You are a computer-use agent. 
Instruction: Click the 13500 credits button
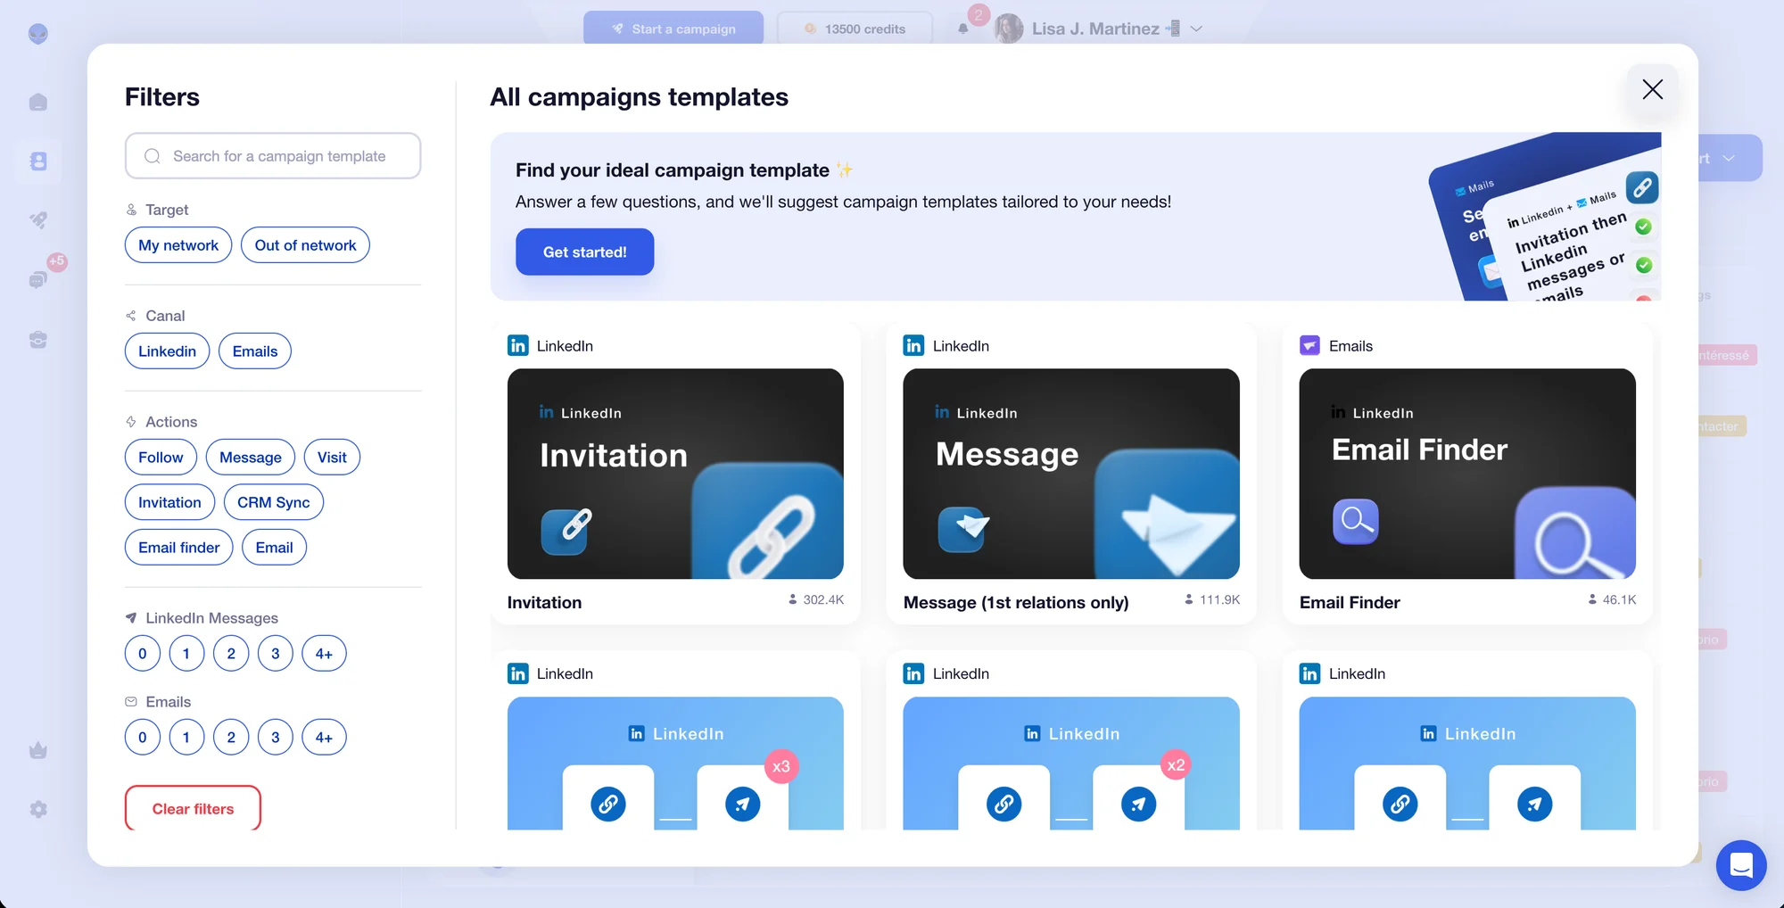tap(855, 29)
